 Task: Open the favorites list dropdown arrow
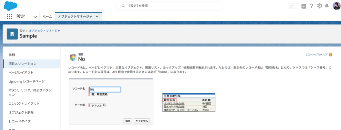[x=296, y=6]
